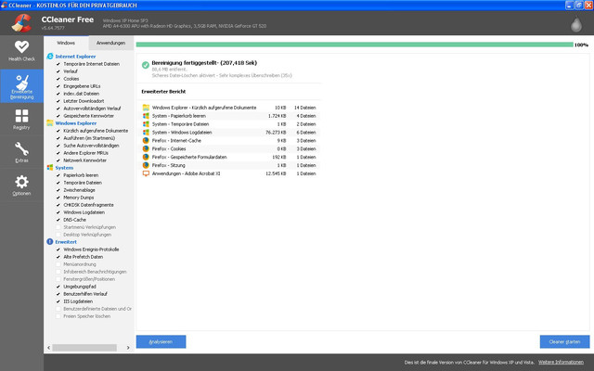Click the Erweiterter Bericht heading

pos(163,92)
